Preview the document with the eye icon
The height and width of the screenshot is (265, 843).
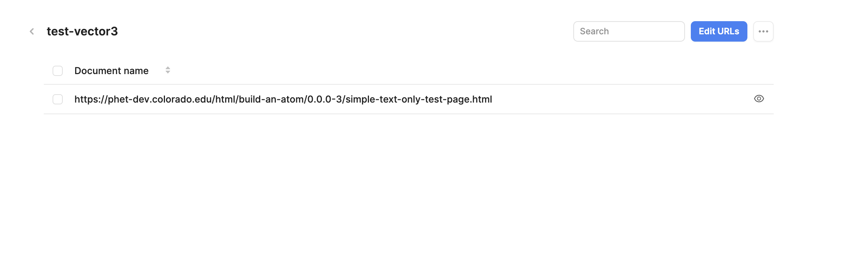[x=759, y=99]
